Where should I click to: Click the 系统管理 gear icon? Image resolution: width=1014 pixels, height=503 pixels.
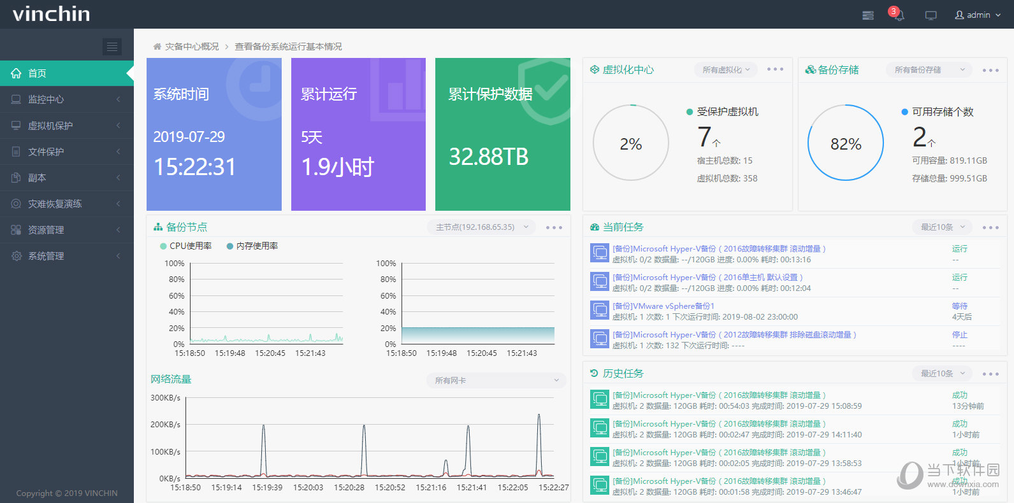pyautogui.click(x=17, y=256)
